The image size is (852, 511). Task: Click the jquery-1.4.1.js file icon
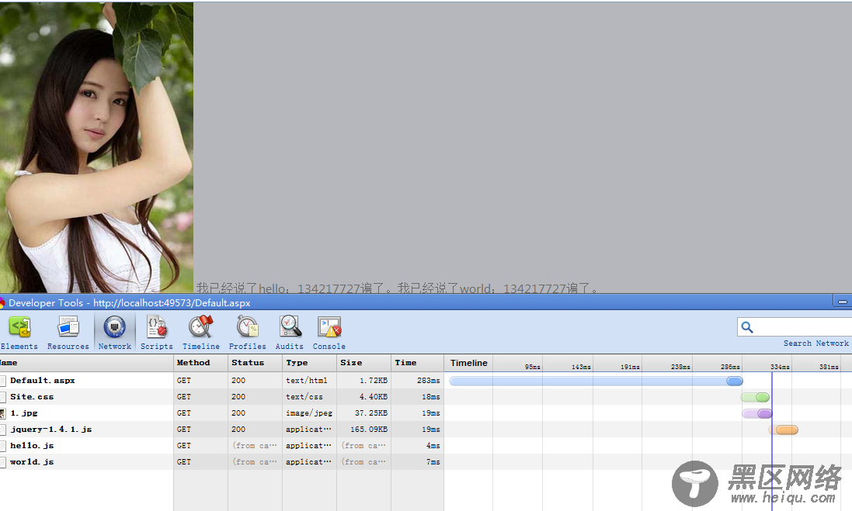pyautogui.click(x=2, y=429)
